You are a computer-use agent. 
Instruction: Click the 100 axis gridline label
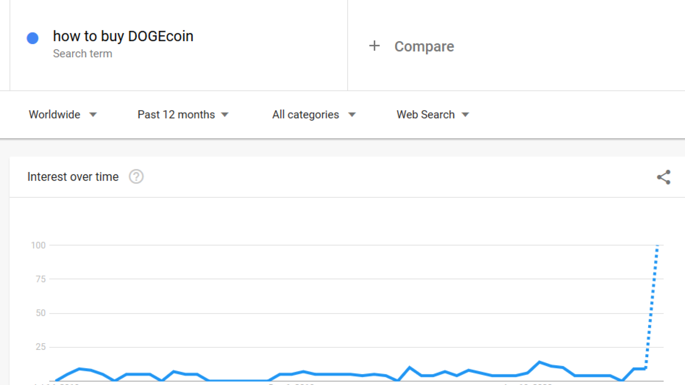[x=38, y=245]
